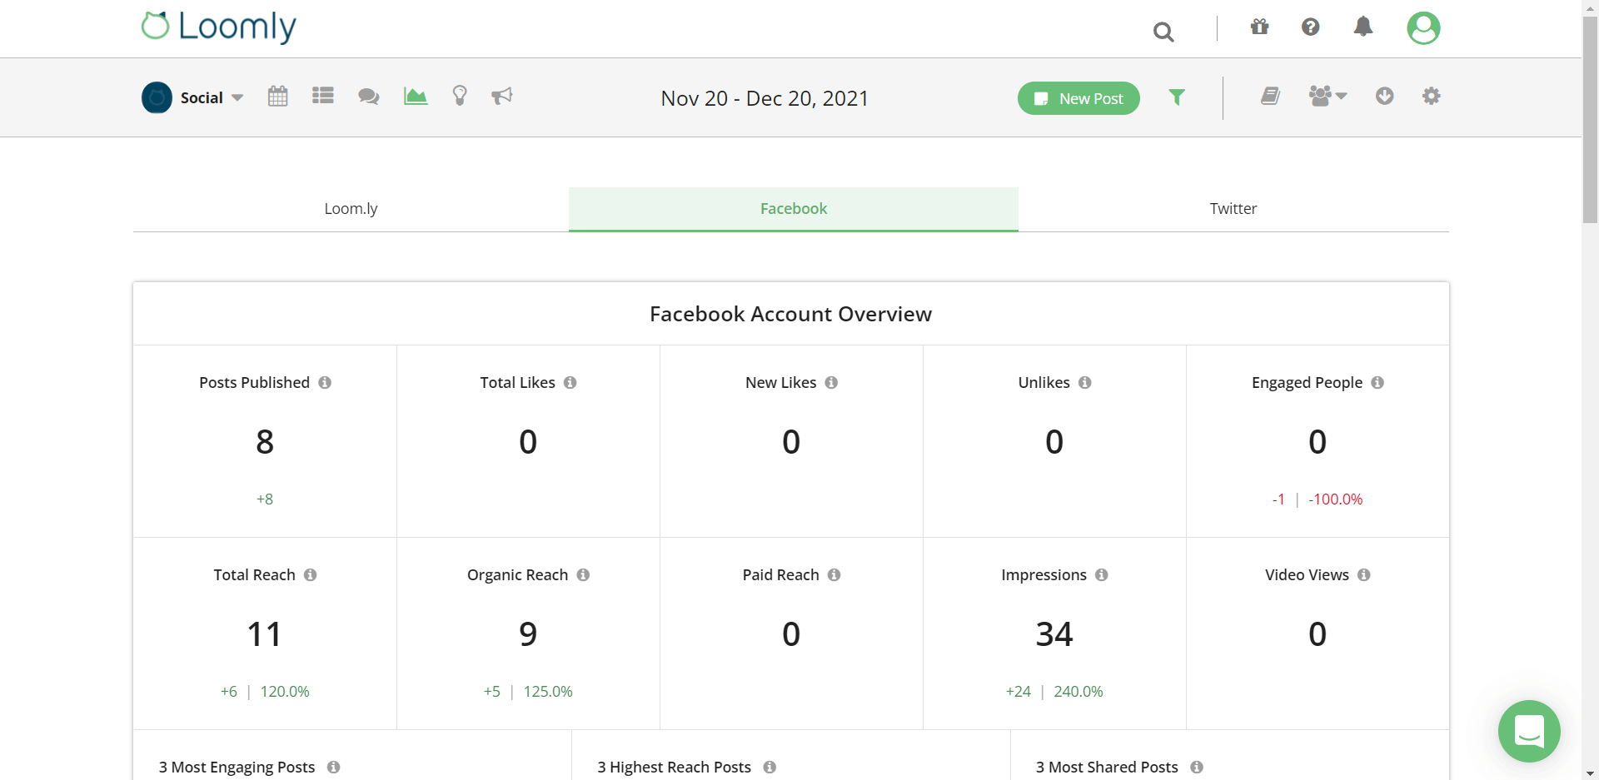Click the Organic Reach value 9

tap(528, 634)
